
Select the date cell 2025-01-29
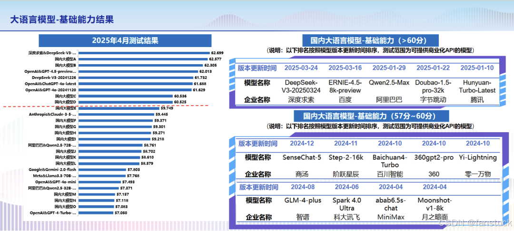click(x=389, y=68)
